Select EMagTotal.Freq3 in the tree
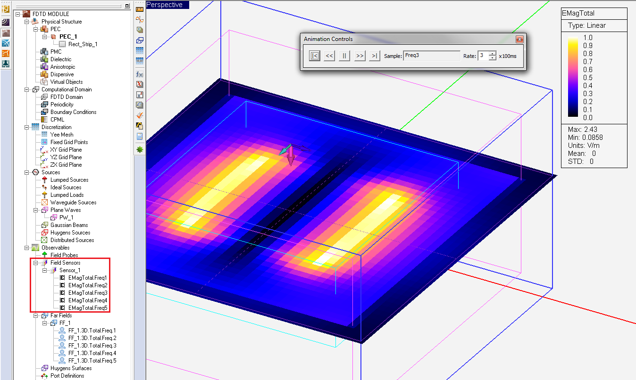This screenshot has height=380, width=636. [x=87, y=293]
